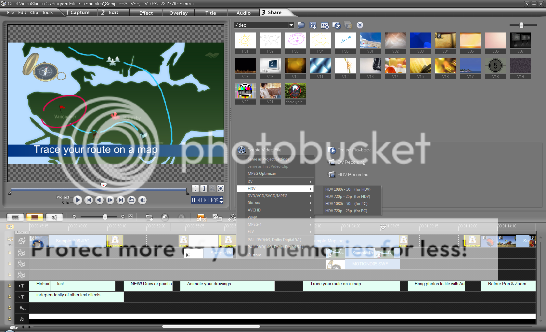Open the Video gallery dropdown
The image size is (546, 332).
(292, 25)
